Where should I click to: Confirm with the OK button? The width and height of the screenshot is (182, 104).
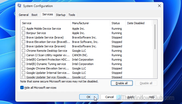(x=89, y=97)
